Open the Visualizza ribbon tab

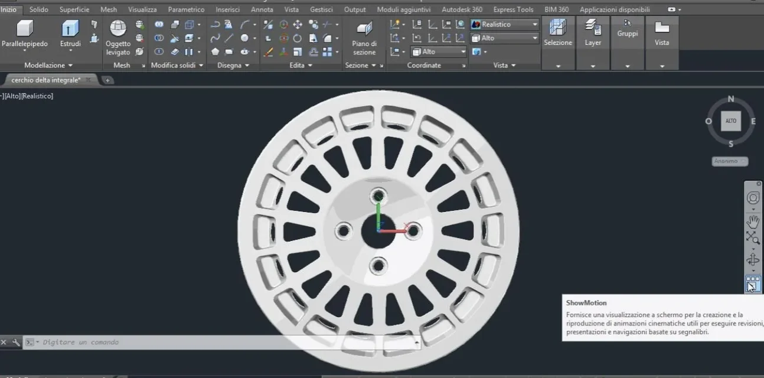[142, 9]
